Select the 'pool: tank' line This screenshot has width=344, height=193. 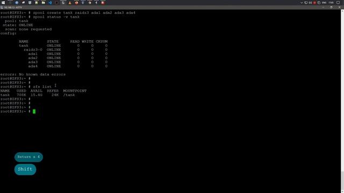click(x=17, y=21)
